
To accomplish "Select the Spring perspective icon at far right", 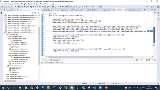I will [158, 7].
